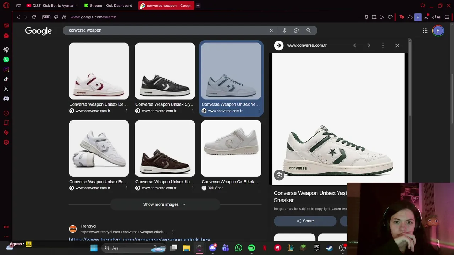Select the Converse Weapon Unisex Ka... brown shoe
The width and height of the screenshot is (454, 255).
tap(165, 148)
